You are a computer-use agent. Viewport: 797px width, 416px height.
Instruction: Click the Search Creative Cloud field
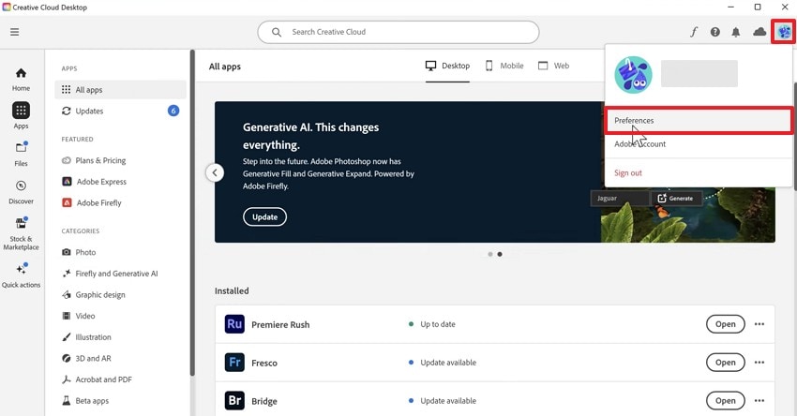point(398,32)
